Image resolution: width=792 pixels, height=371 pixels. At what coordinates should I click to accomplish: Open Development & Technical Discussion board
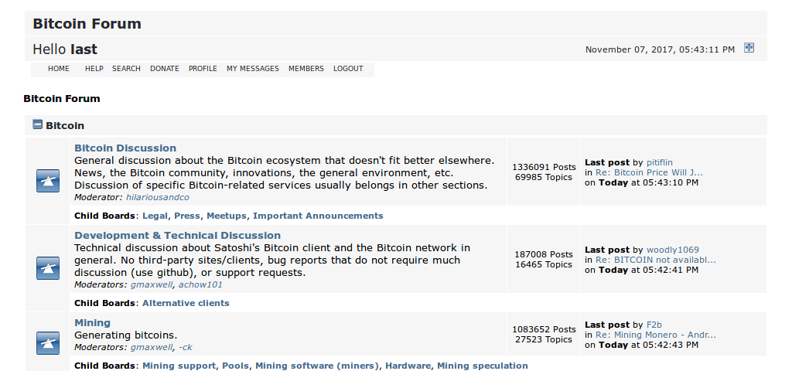coord(177,235)
